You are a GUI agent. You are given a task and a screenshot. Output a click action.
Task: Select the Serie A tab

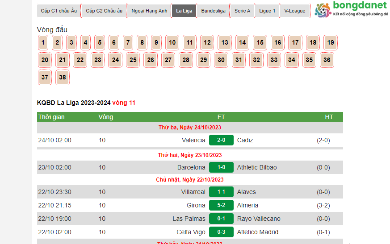click(242, 11)
